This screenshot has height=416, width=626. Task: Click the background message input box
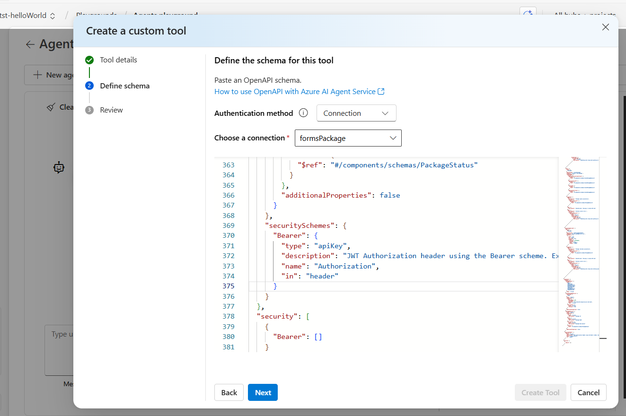(59, 350)
